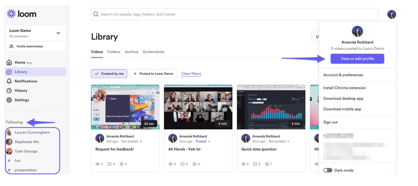This screenshot has height=186, width=418.
Task: Click the Loom search field
Action: (x=234, y=14)
